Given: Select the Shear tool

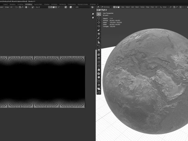Looking at the screenshot, I should (x=99, y=89).
